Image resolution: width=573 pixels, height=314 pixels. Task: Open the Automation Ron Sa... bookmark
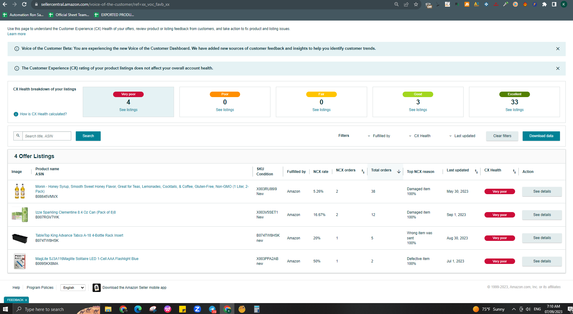[x=23, y=15]
